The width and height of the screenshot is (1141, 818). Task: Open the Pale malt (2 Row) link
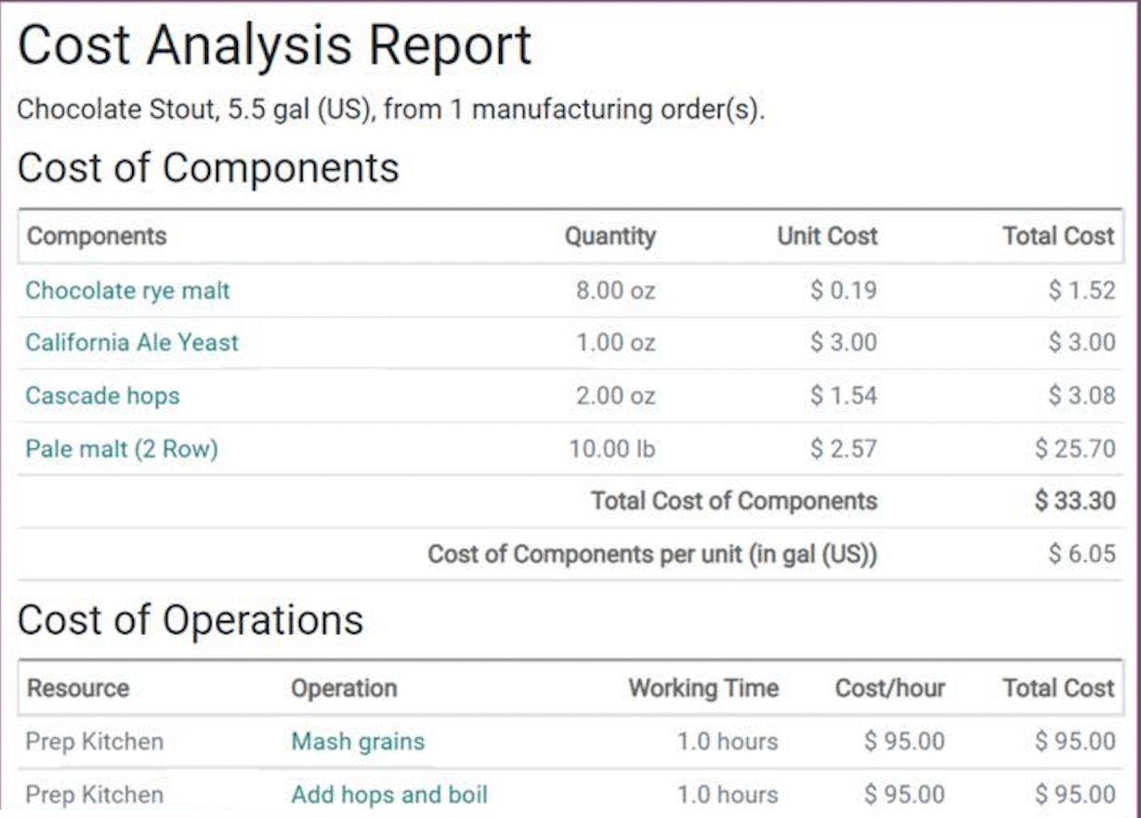tap(122, 450)
